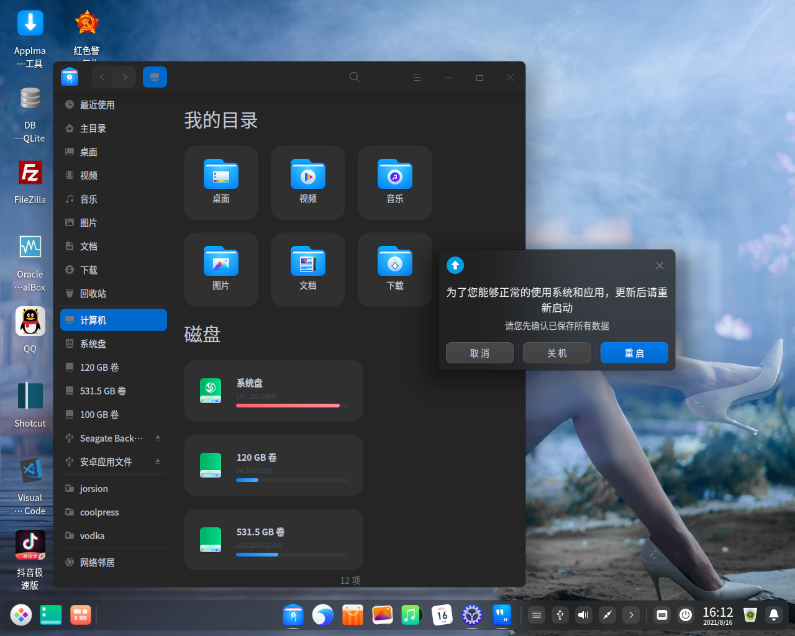Open the 下载 folder card
Screen dimensions: 795x636
pyautogui.click(x=395, y=270)
